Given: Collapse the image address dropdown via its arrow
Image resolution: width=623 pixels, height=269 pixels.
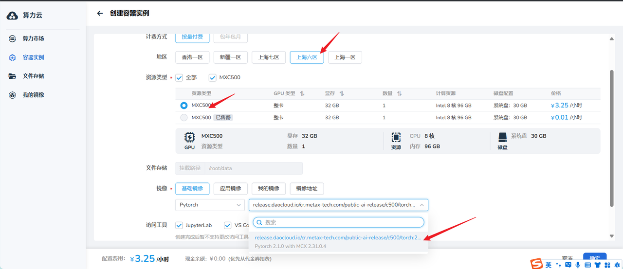Looking at the screenshot, I should (x=421, y=205).
